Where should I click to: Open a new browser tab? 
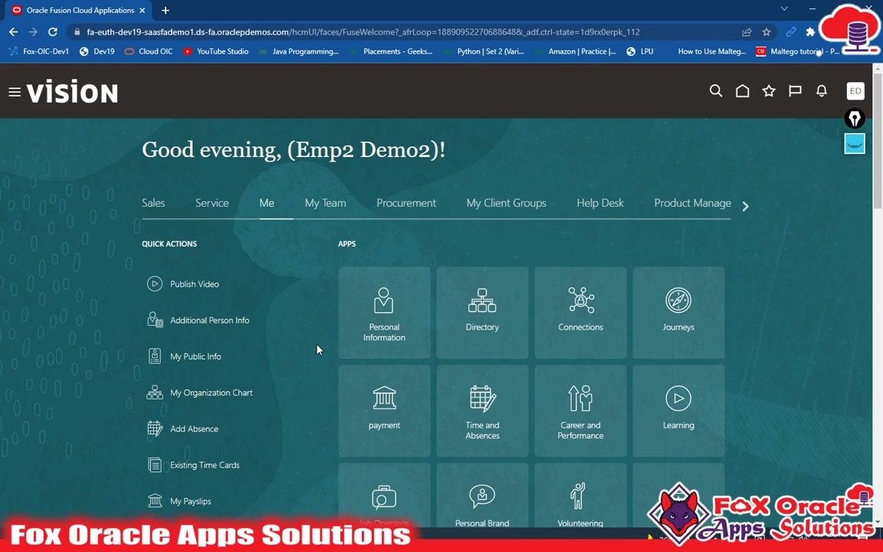(165, 10)
